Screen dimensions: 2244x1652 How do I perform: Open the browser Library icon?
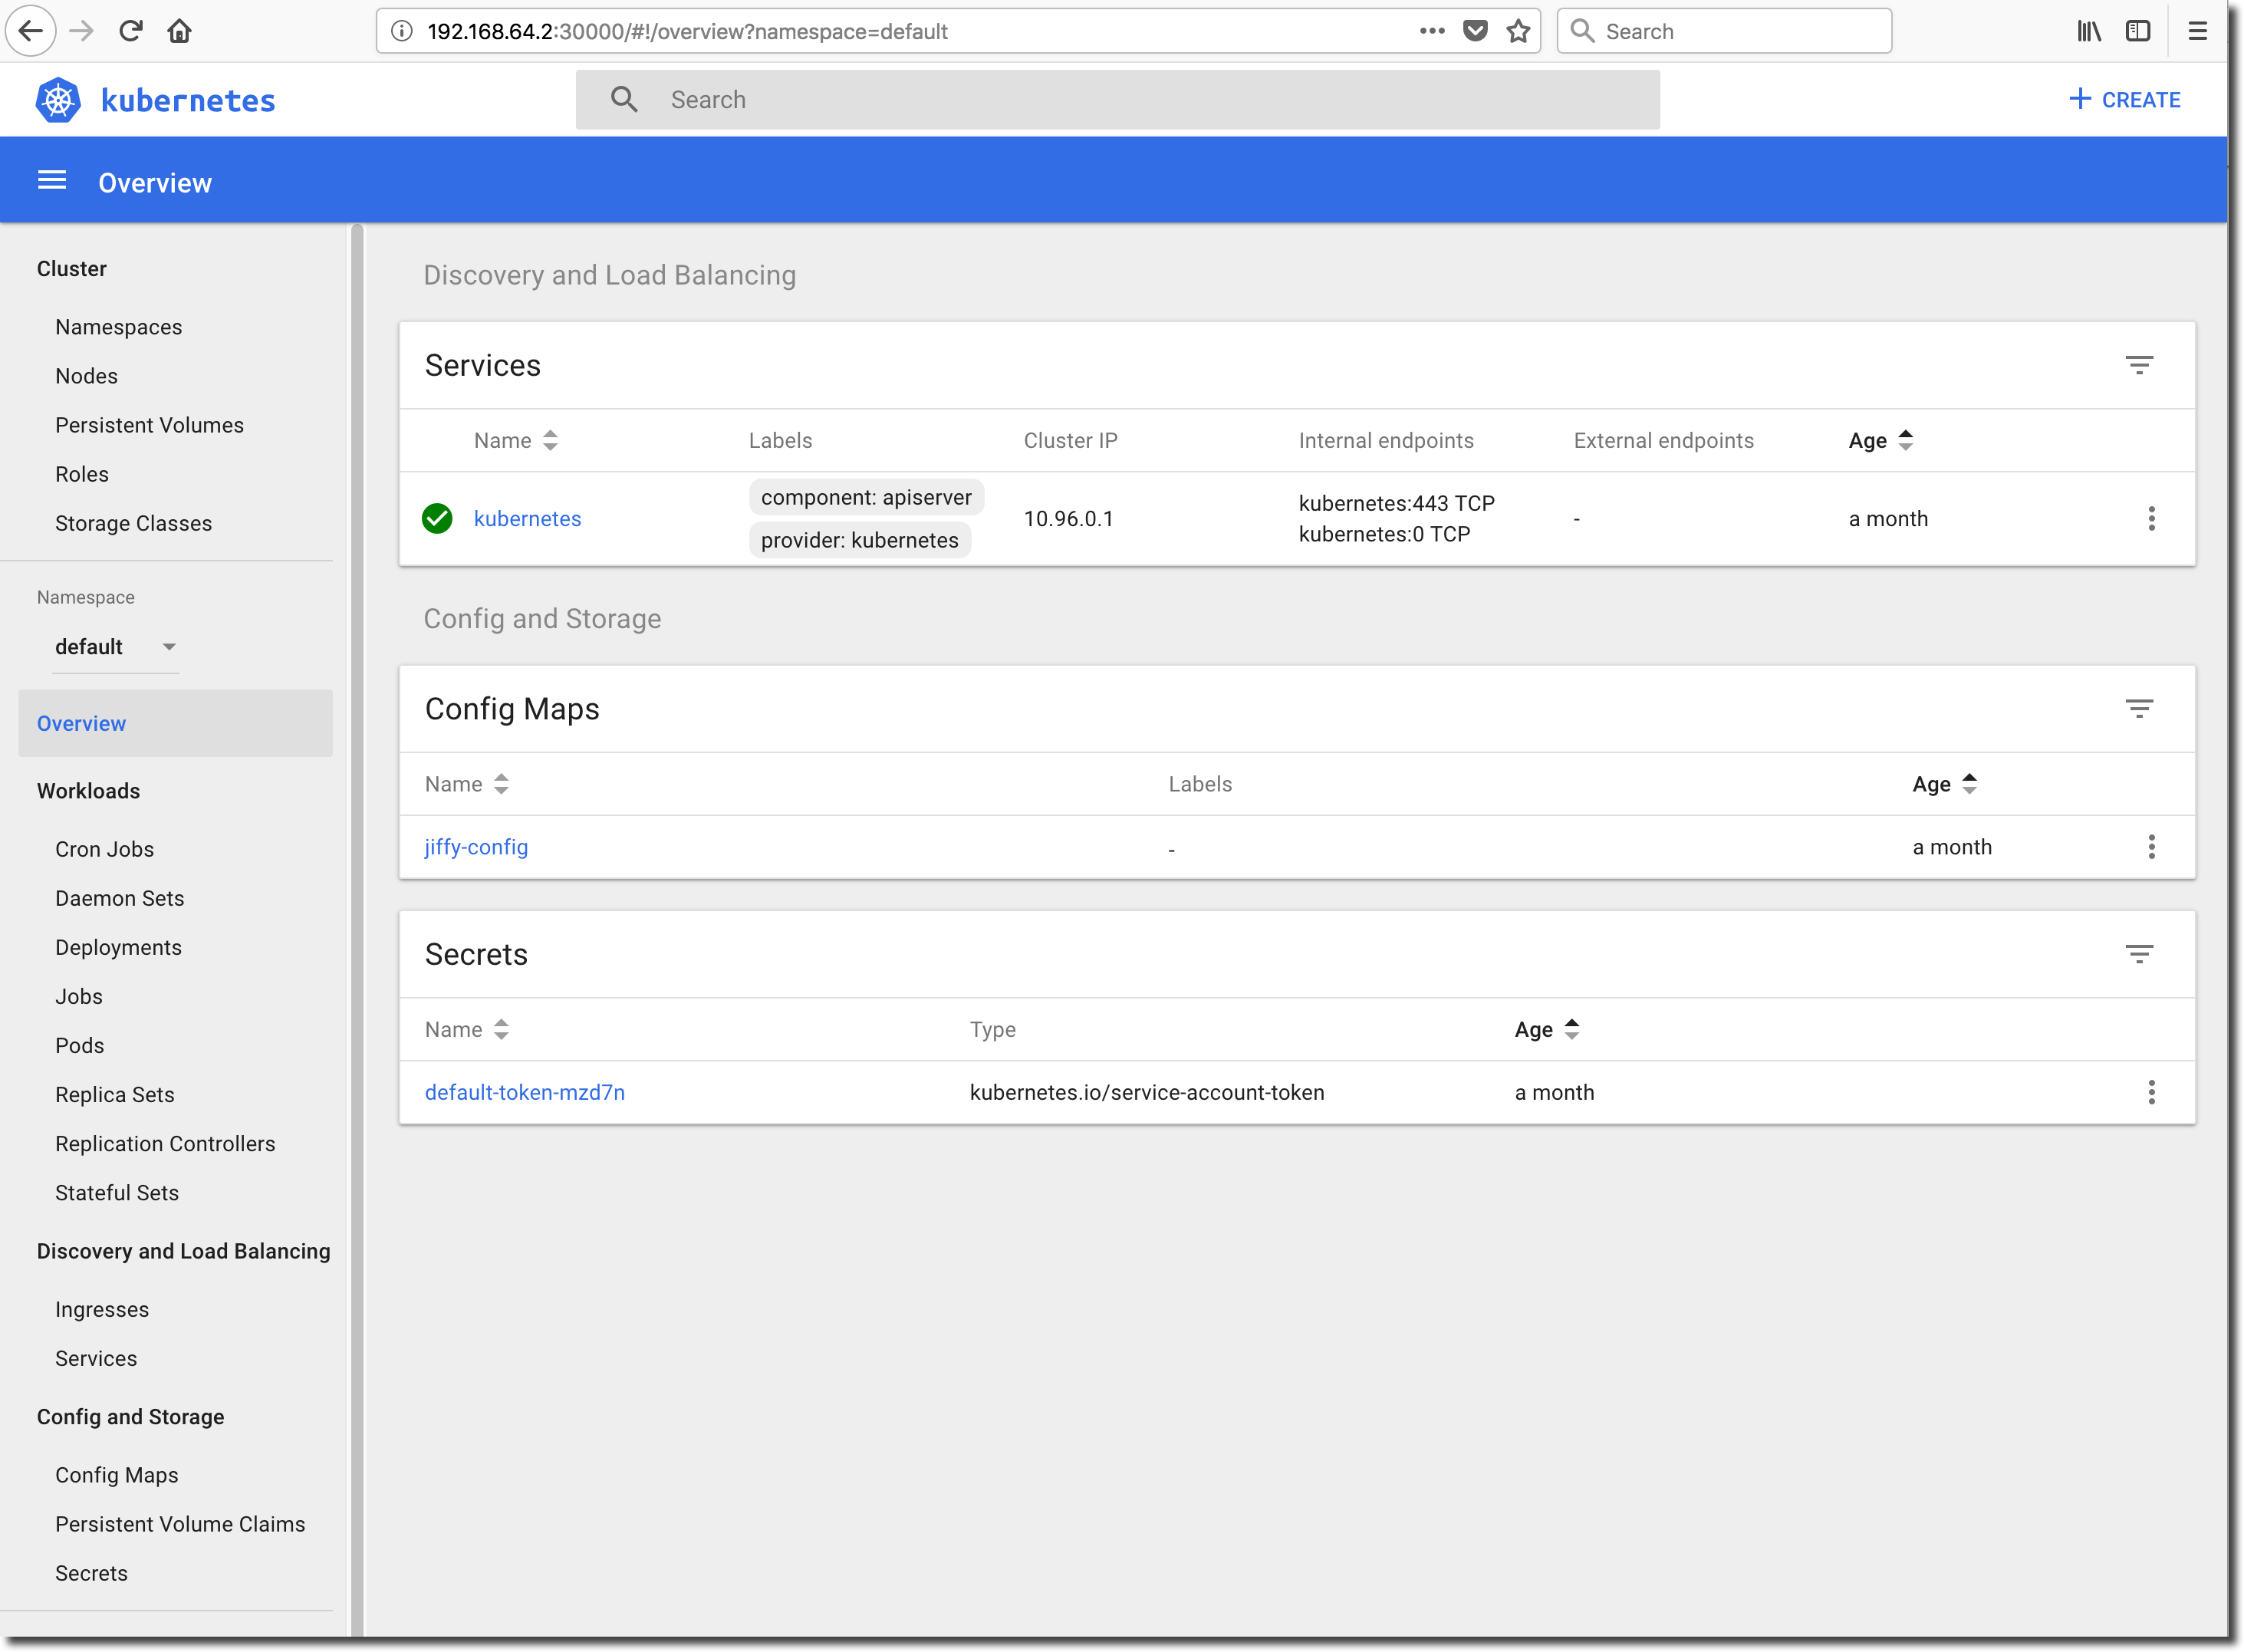coord(2089,31)
